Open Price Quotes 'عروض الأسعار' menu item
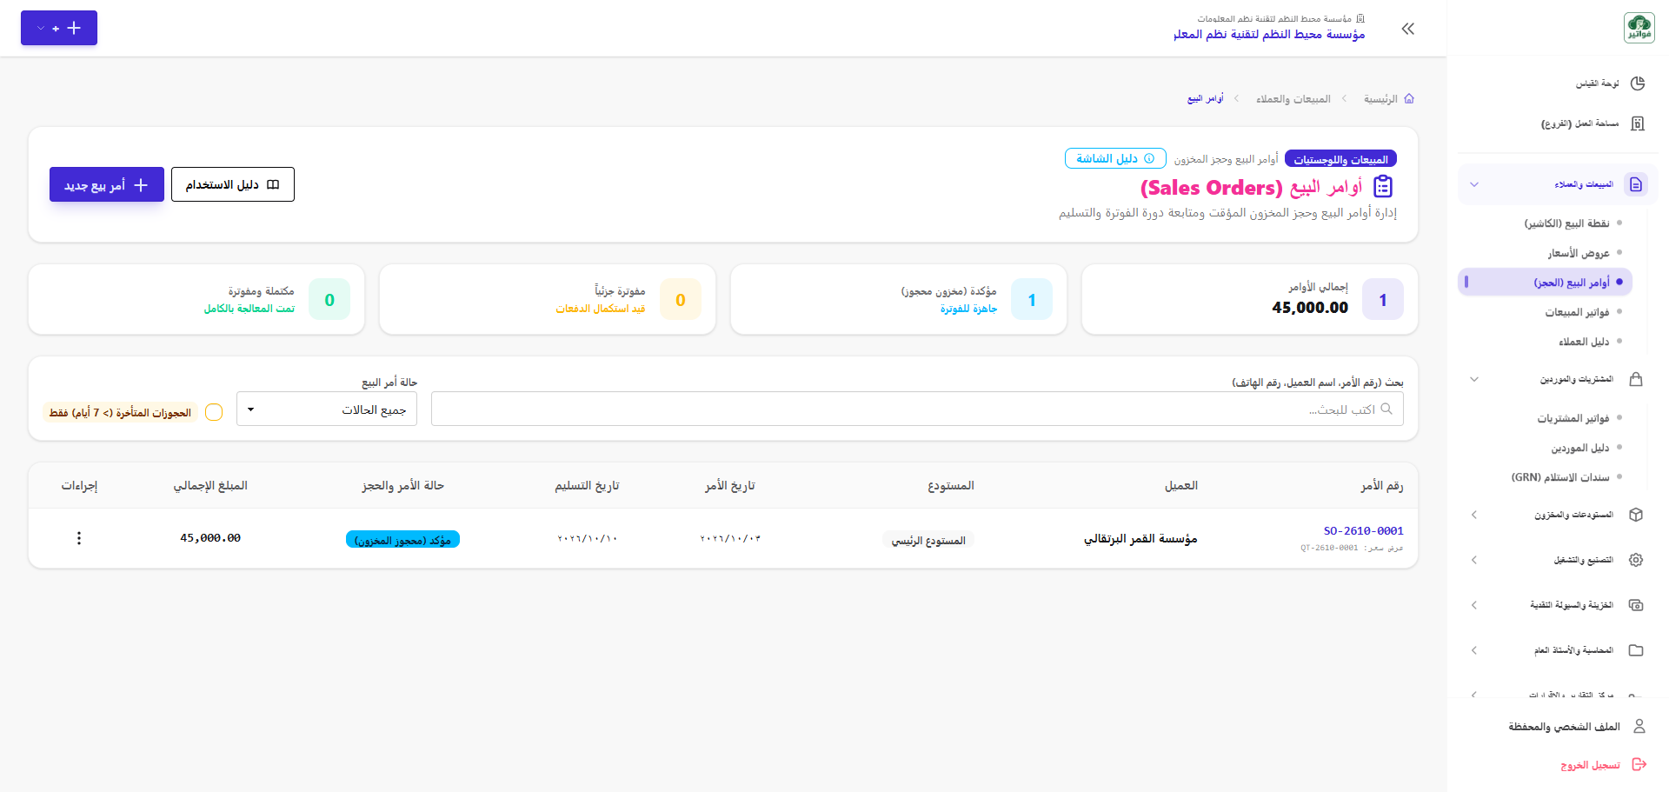This screenshot has width=1669, height=792. 1579,253
